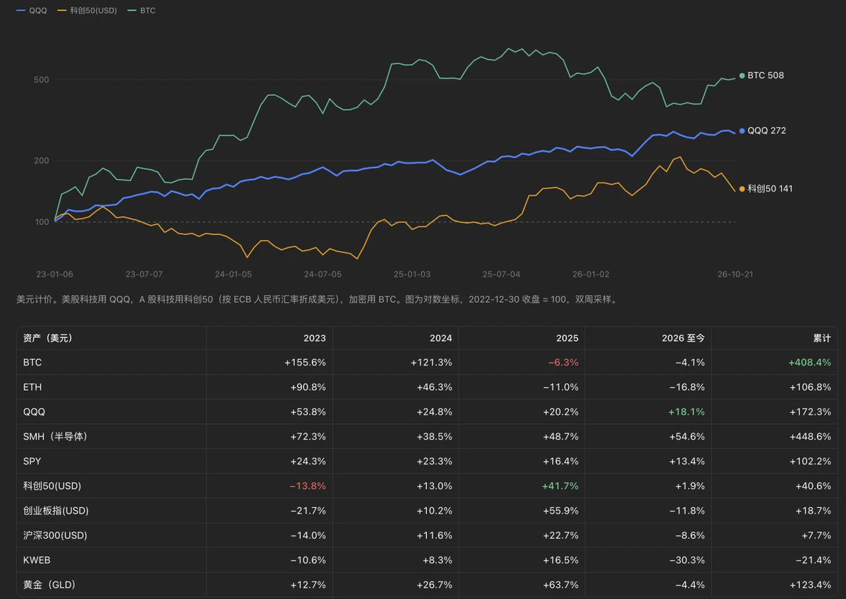Click QQQ's 2026 value +18.1%
846x599 pixels.
(x=687, y=412)
